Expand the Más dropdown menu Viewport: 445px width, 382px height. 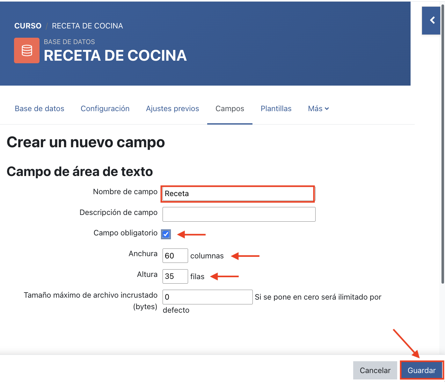pos(318,109)
